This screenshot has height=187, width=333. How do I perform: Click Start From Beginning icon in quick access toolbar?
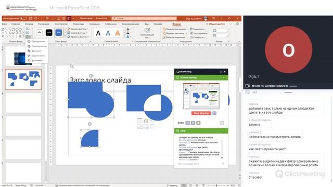[x=47, y=19]
